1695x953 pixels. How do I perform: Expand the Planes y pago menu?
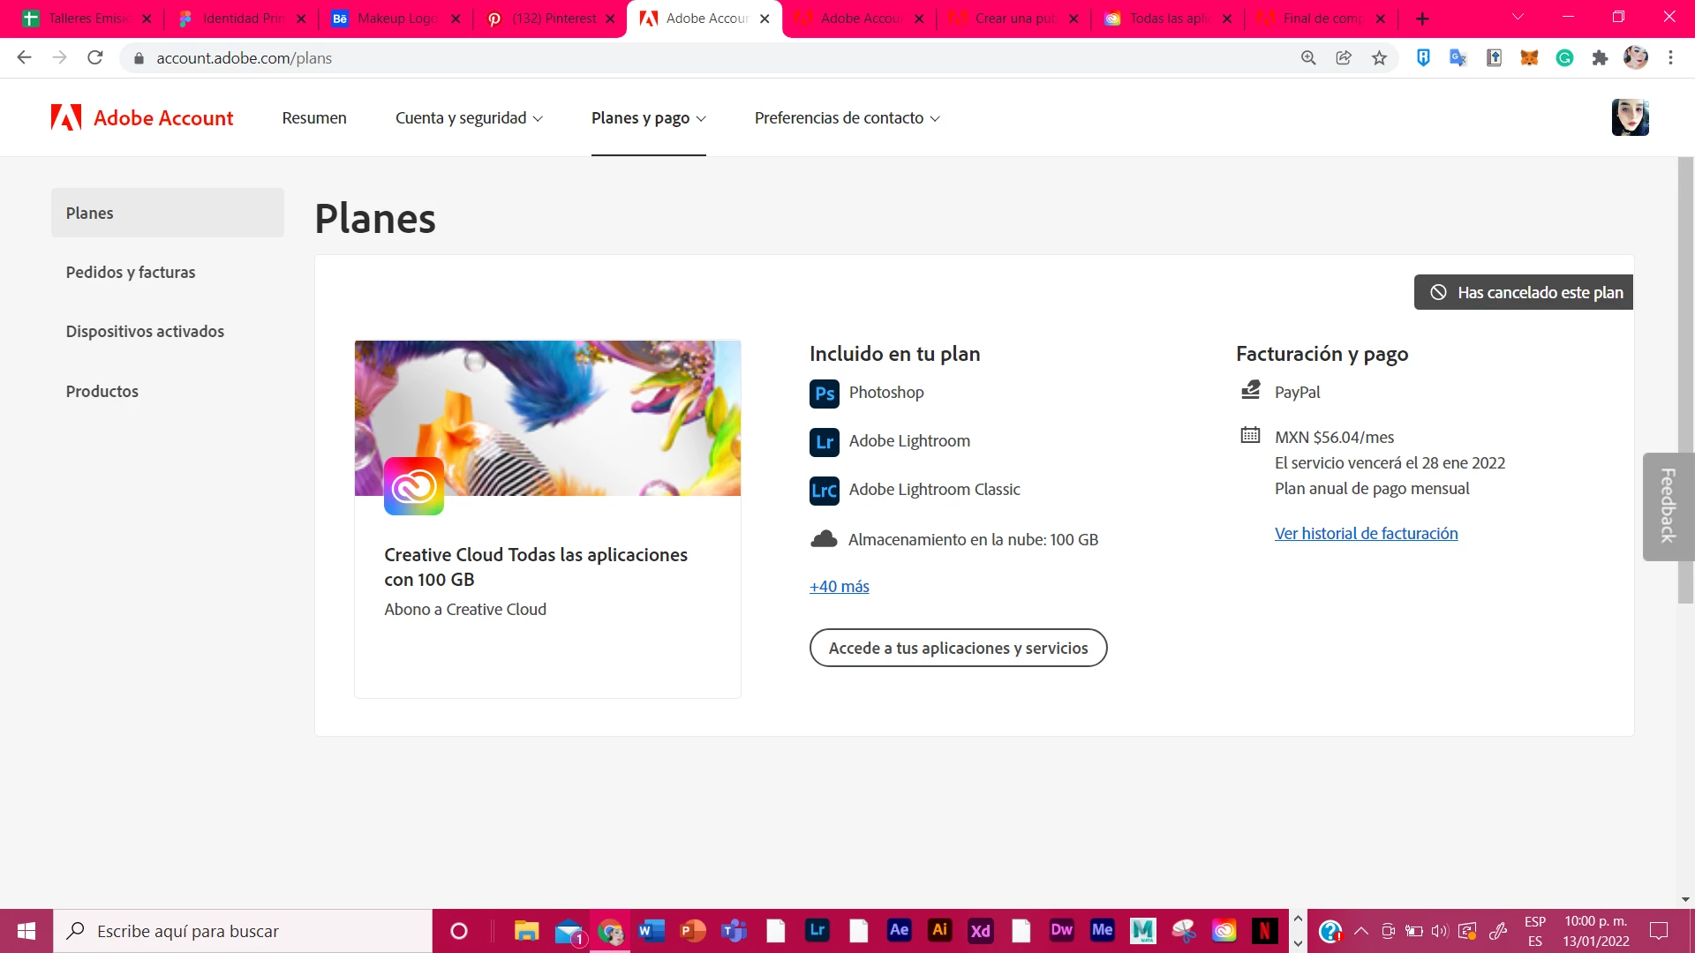(x=649, y=118)
